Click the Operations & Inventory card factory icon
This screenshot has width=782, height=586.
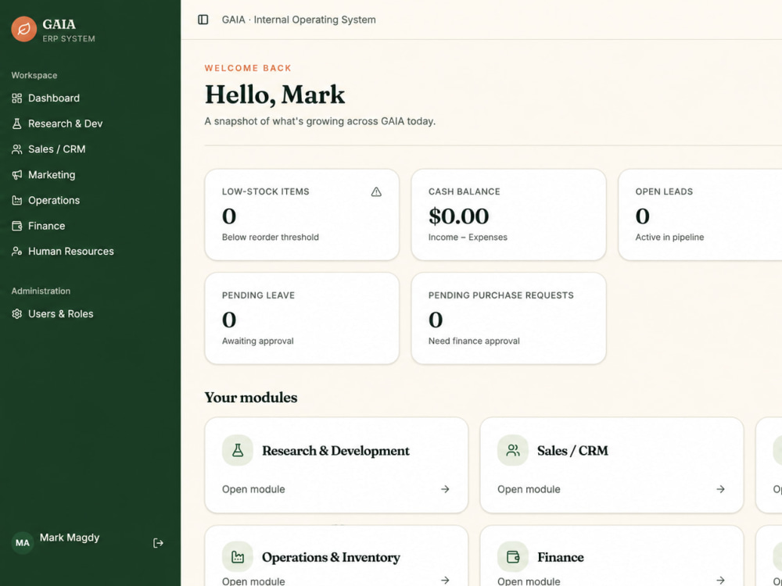pyautogui.click(x=238, y=557)
